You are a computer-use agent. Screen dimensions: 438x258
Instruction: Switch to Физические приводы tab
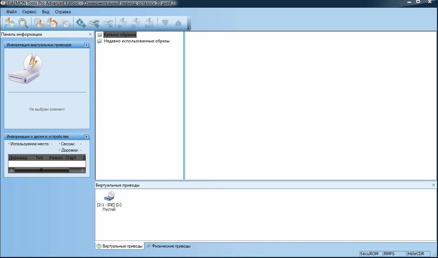tap(168, 246)
